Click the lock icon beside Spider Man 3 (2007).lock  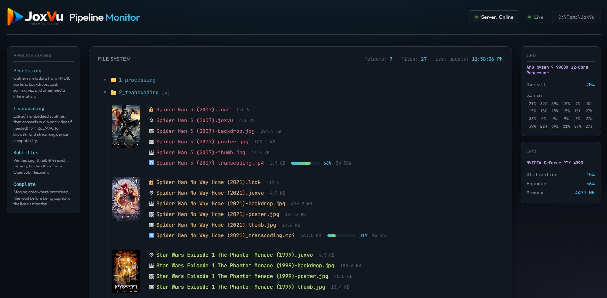(x=151, y=110)
